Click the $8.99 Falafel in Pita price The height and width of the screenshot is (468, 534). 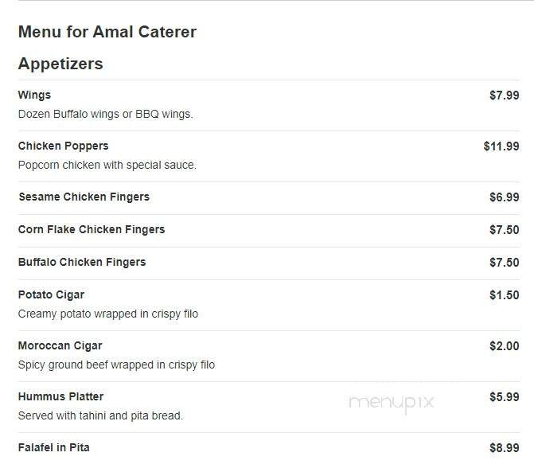pos(504,448)
